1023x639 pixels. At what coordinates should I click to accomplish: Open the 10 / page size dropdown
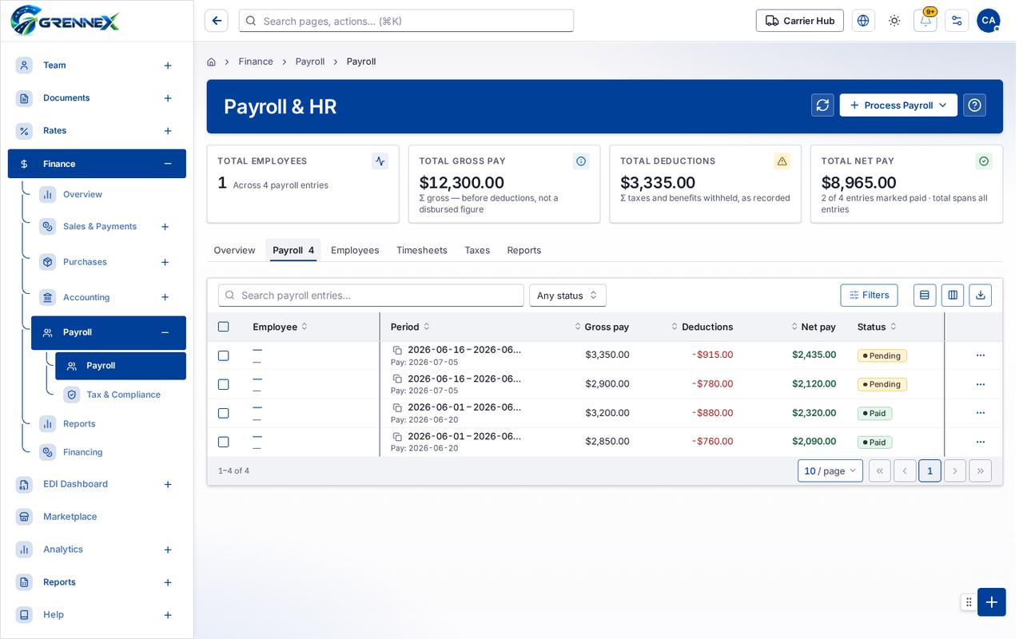(x=830, y=470)
